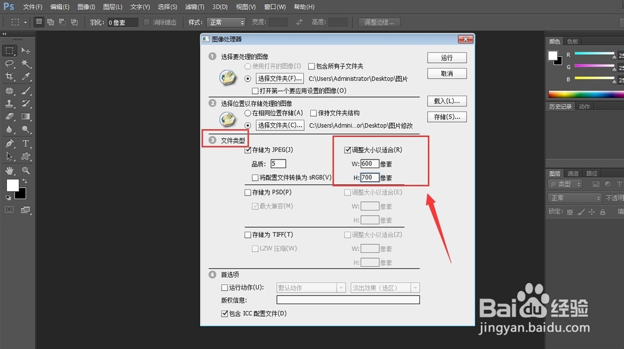Change the screen mode
The width and height of the screenshot is (624, 349).
(x=26, y=210)
